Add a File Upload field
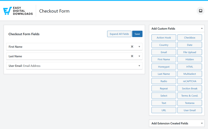Viewport: 208px width, 129px height. [190, 52]
